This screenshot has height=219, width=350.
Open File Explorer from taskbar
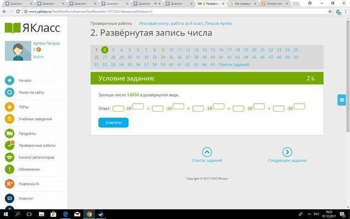42,214
